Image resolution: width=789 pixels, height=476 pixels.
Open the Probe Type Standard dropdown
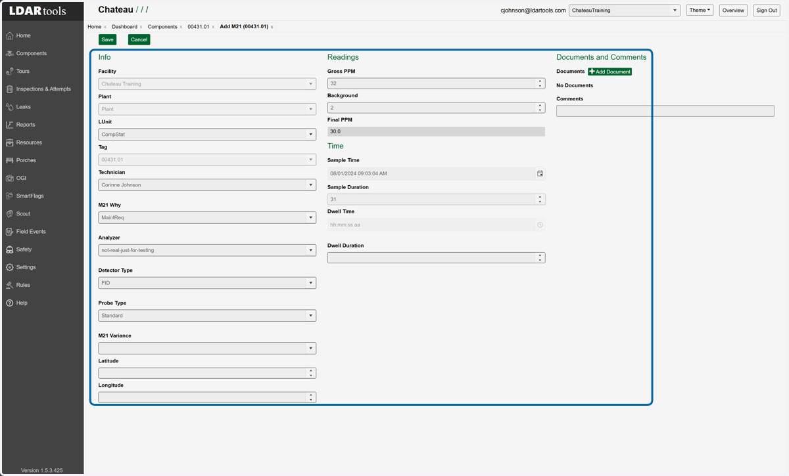click(x=207, y=315)
